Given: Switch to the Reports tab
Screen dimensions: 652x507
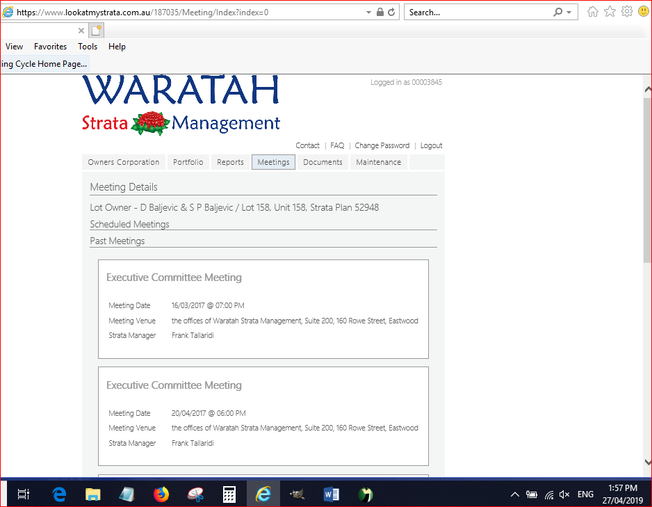Looking at the screenshot, I should click(230, 162).
